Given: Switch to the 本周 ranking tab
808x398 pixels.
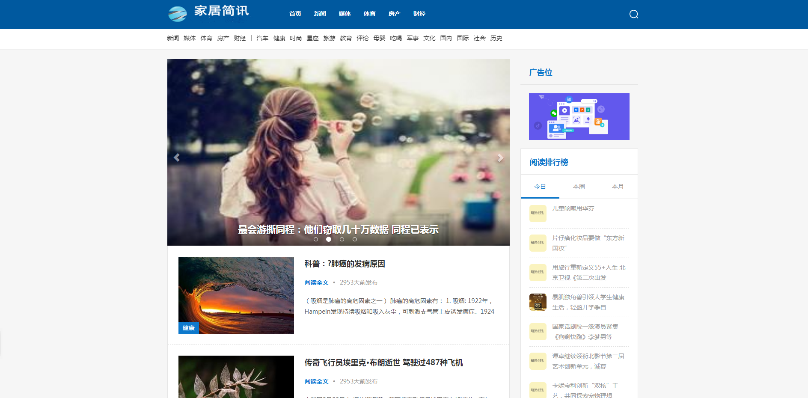Looking at the screenshot, I should point(579,187).
